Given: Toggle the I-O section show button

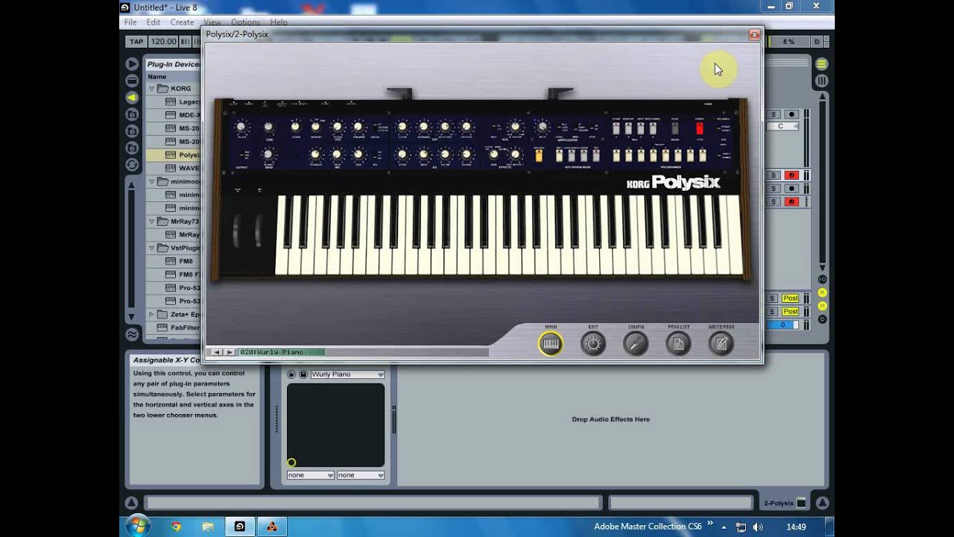Looking at the screenshot, I should coord(823,280).
